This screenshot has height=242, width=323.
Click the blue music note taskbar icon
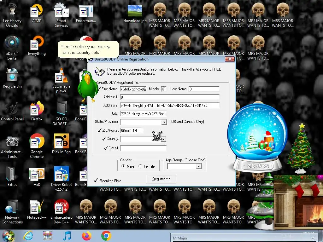point(67,236)
